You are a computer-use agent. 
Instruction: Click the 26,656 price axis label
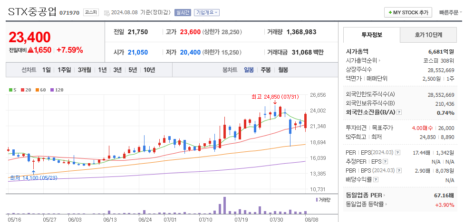[318, 95]
